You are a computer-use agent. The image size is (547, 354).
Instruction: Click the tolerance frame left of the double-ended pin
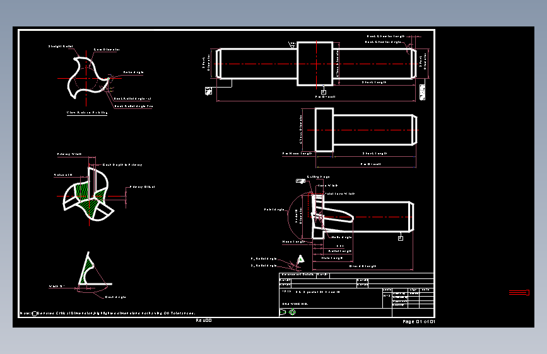point(208,91)
